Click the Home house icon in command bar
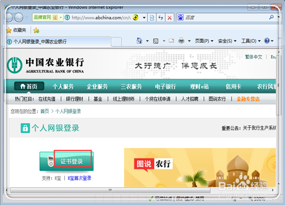Image resolution: width=285 pixels, height=205 pixels. 140,40
